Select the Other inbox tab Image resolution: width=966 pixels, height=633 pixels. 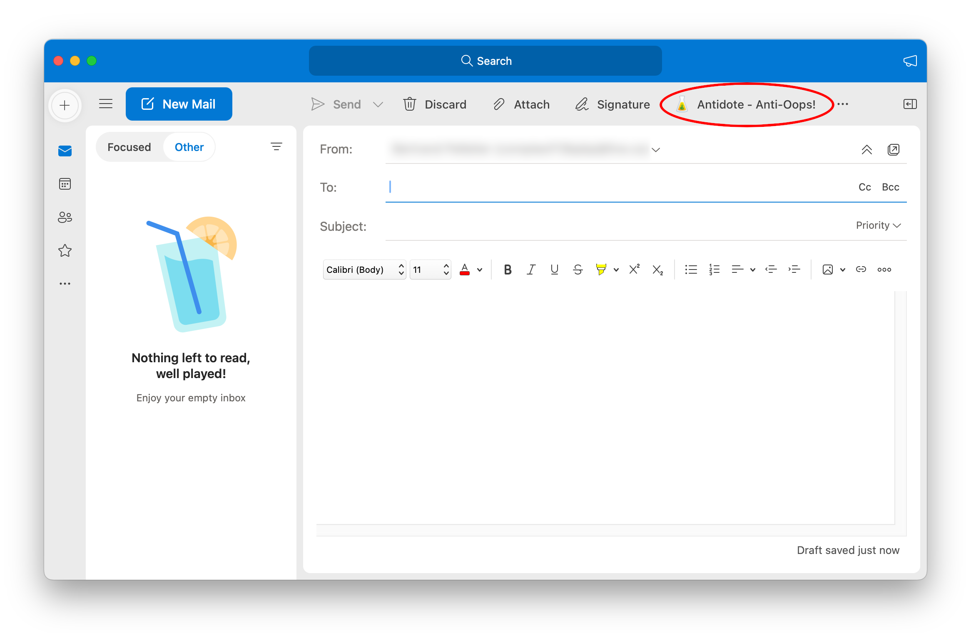click(x=189, y=147)
